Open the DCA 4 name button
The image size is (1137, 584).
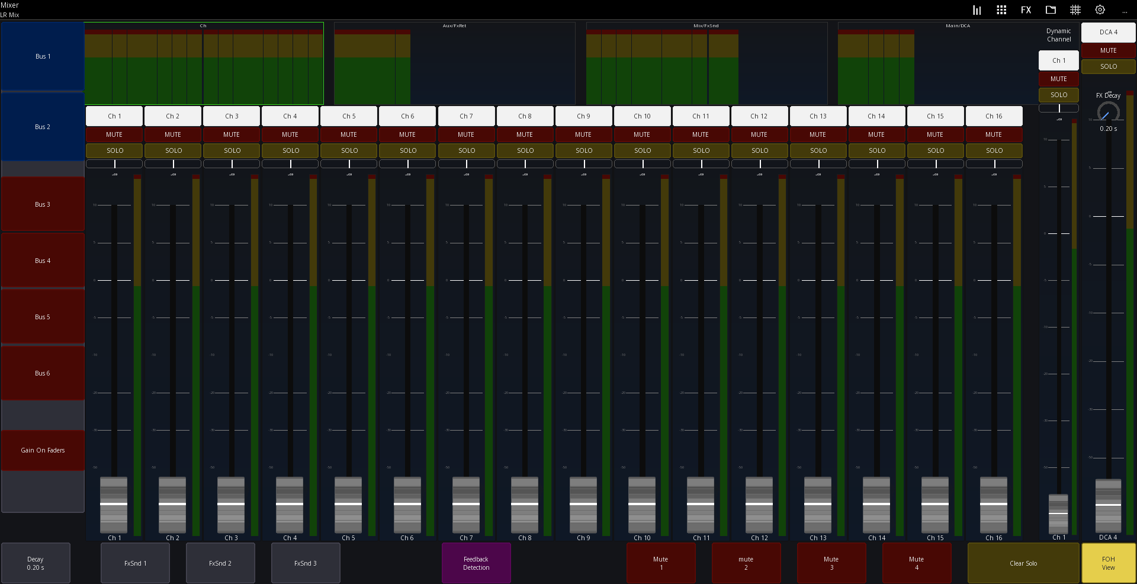(x=1108, y=32)
